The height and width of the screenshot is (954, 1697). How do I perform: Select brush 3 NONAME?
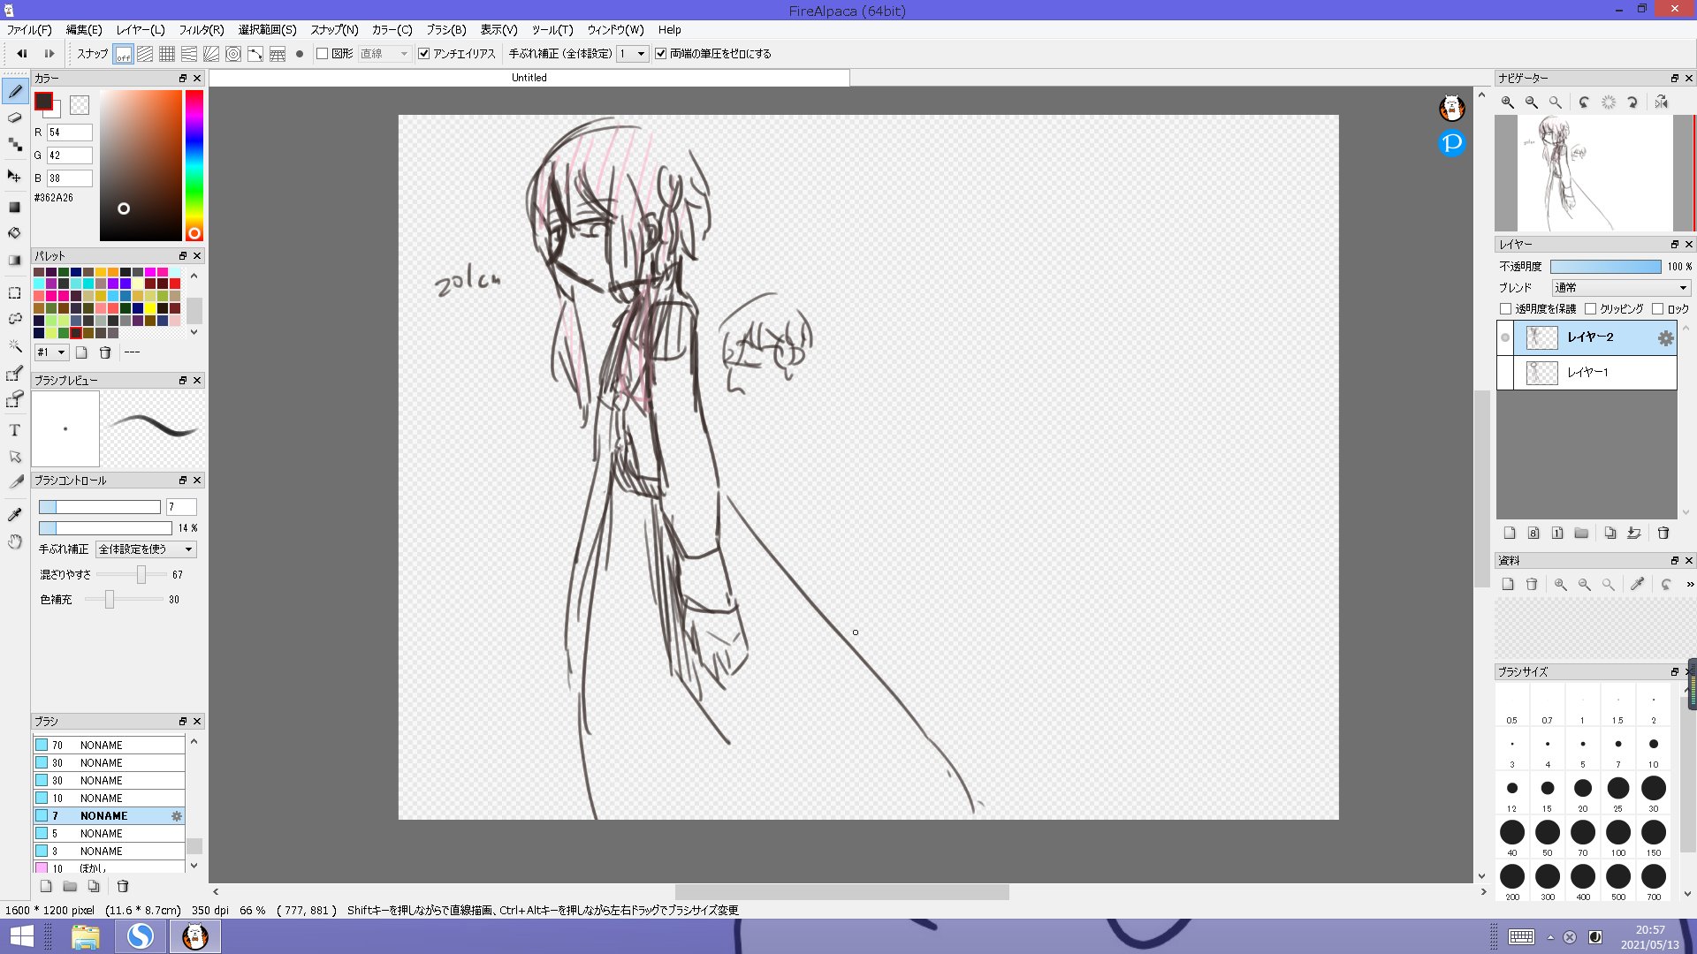tap(109, 852)
